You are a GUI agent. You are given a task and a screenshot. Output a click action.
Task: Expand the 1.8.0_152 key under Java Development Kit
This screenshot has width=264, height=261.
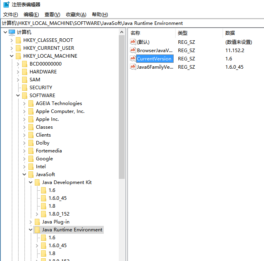pos(37,214)
